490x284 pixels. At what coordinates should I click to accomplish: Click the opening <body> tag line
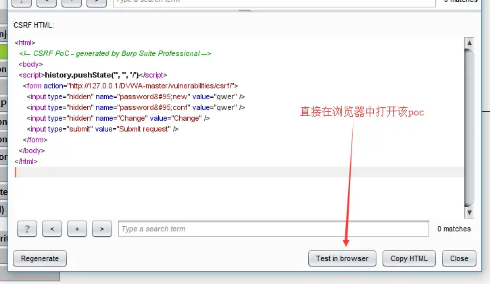pyautogui.click(x=30, y=64)
